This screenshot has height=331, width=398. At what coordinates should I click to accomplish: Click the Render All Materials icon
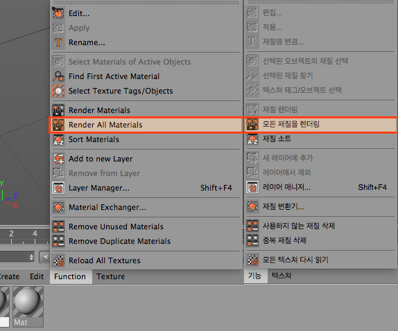click(x=58, y=125)
